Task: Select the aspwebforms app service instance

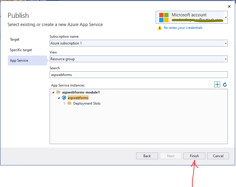Action: [78, 98]
